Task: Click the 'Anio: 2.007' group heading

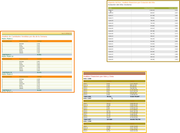Action: (87, 98)
